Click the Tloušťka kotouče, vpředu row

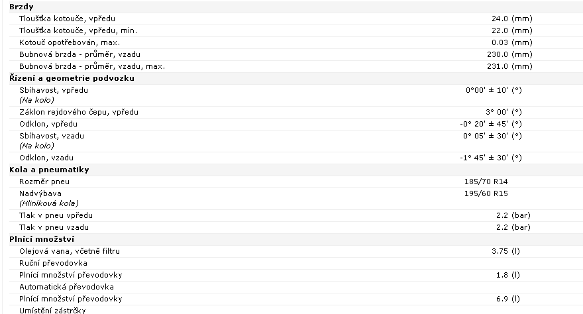(296, 19)
